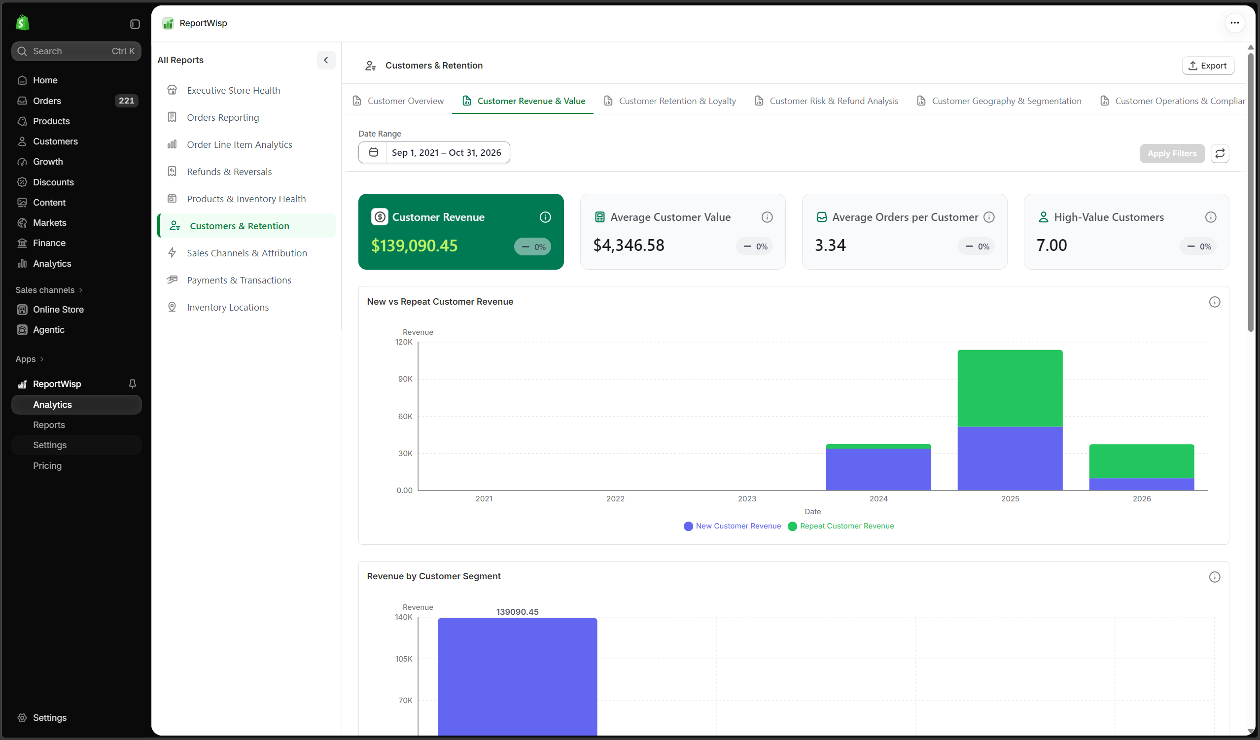Switch to Customer Retention & Loyalty tab

pos(669,101)
